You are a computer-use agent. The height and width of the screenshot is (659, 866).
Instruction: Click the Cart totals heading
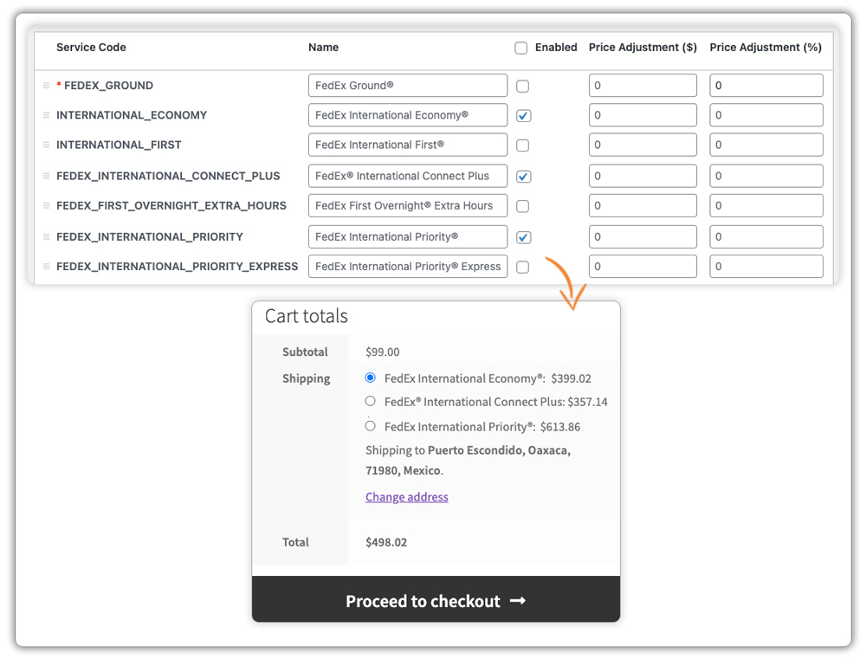tap(307, 316)
